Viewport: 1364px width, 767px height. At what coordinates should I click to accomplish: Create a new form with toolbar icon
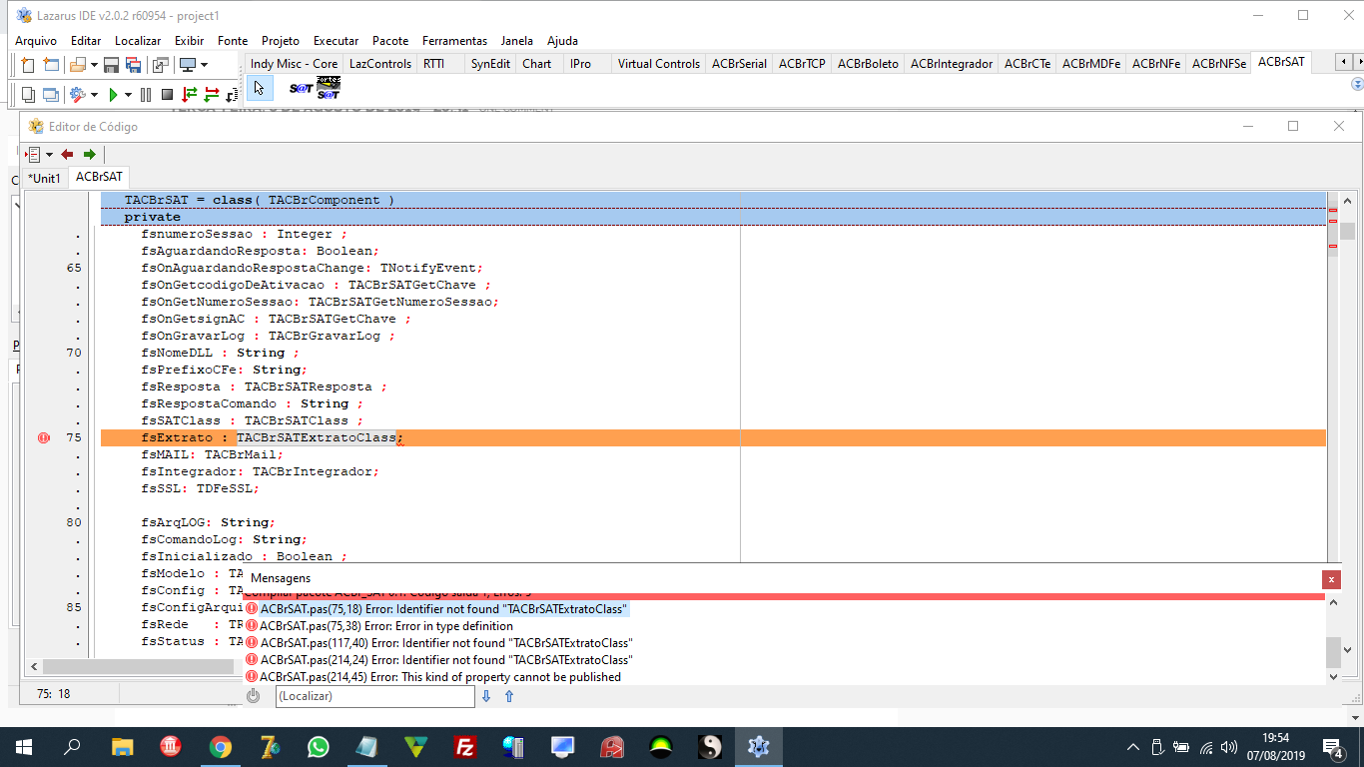pyautogui.click(x=50, y=65)
